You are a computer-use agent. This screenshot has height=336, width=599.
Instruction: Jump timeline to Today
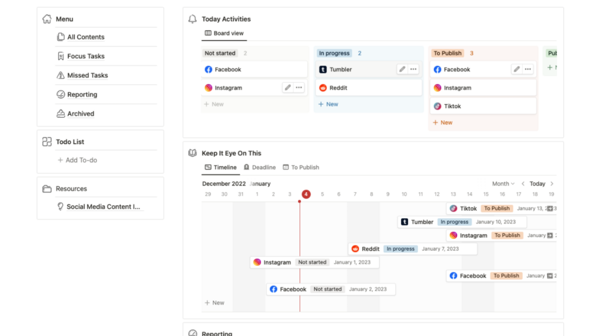click(537, 184)
